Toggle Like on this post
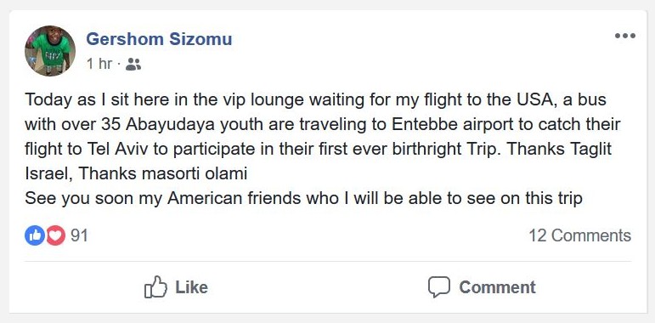The height and width of the screenshot is (323, 655). coord(176,287)
